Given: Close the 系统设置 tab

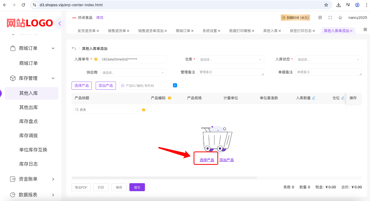Looking at the screenshot, I should pyautogui.click(x=219, y=31).
